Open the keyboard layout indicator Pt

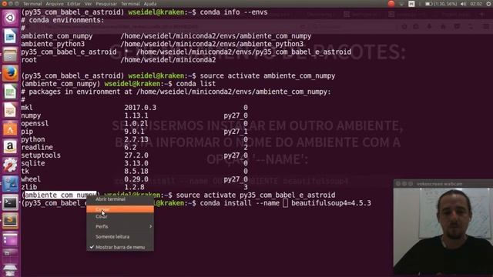(411, 4)
